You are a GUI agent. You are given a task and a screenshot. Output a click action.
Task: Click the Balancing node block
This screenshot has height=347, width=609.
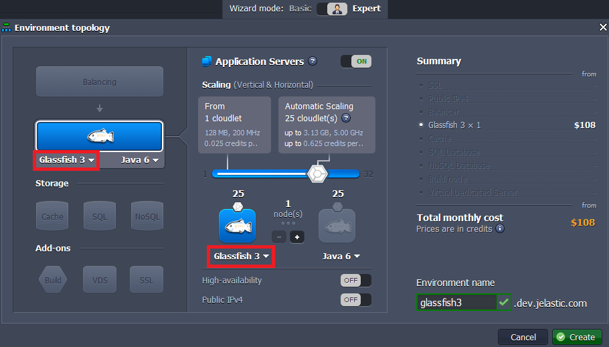100,82
